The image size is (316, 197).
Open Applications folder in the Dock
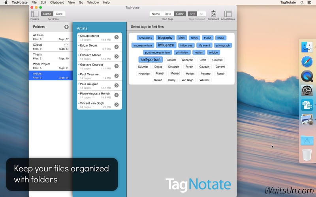pyautogui.click(x=307, y=140)
